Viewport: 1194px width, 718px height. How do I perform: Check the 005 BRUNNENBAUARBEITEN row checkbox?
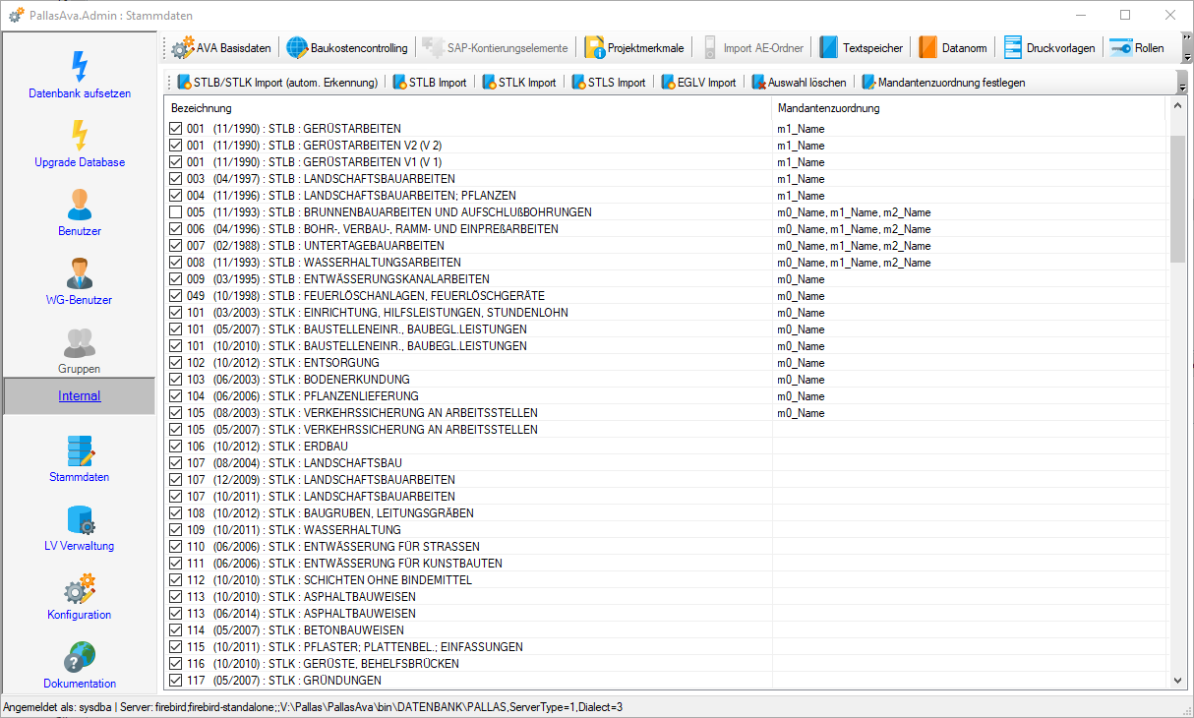[176, 212]
